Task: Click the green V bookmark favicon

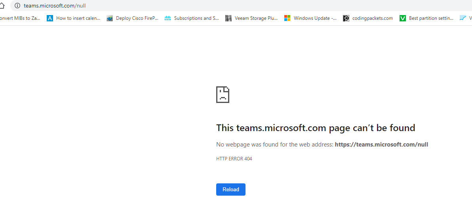Action: click(403, 18)
